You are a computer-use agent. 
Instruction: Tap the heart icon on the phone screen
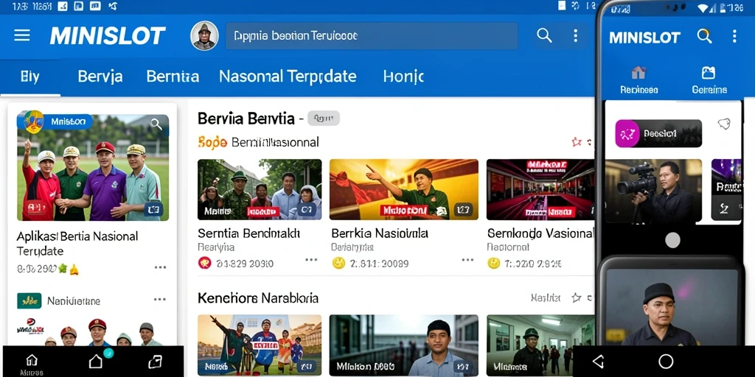coord(724,124)
